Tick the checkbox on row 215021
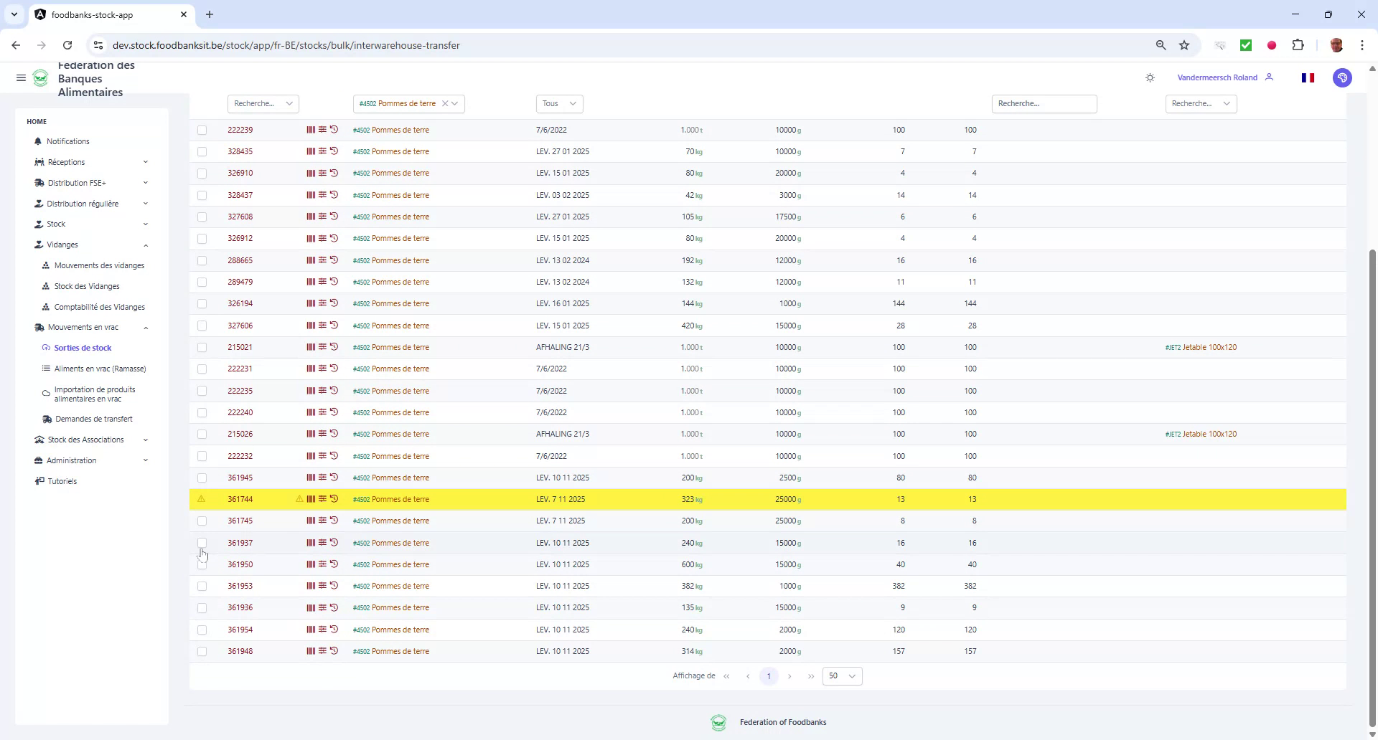1378x740 pixels. 202,347
